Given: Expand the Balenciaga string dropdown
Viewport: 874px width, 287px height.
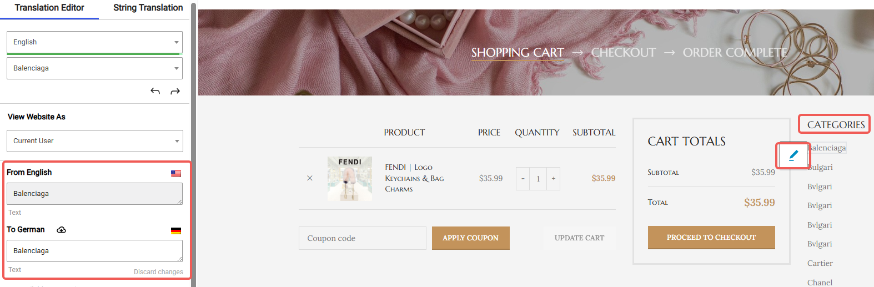Looking at the screenshot, I should click(x=94, y=68).
